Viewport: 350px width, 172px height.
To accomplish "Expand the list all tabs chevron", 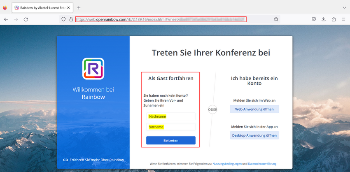I will [x=344, y=8].
